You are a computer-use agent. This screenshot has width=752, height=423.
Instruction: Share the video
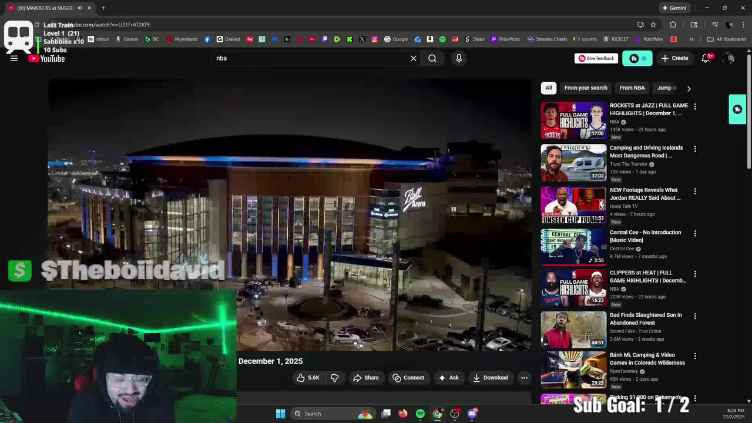pos(365,378)
